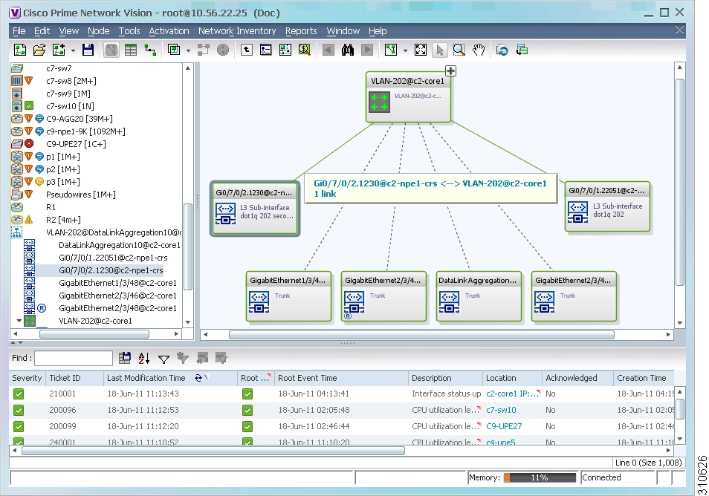Viewport: 709px width, 496px height.
Task: Collapse the VLAN-202@c2-core1 tree arrow
Action: pos(19,320)
